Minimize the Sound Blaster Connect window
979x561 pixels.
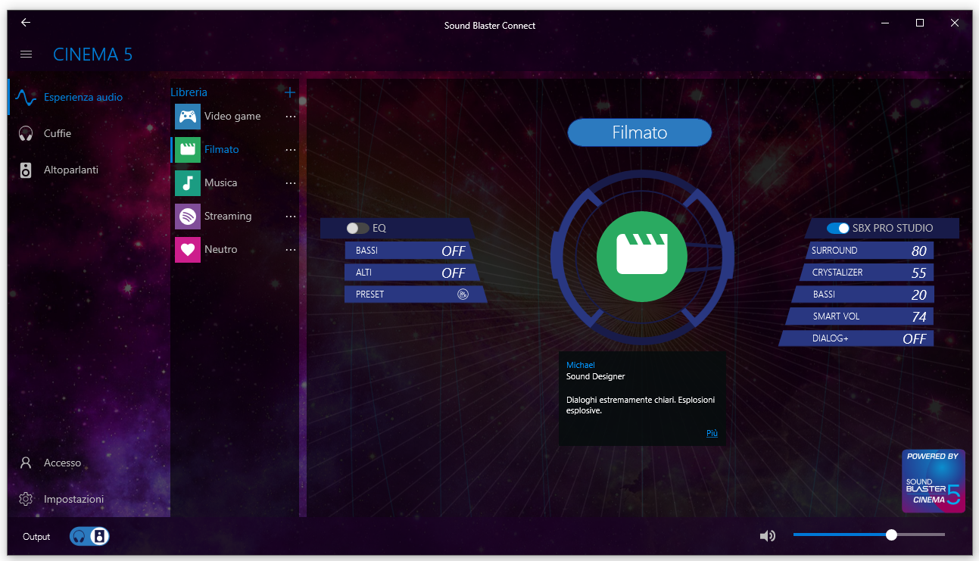click(x=885, y=23)
